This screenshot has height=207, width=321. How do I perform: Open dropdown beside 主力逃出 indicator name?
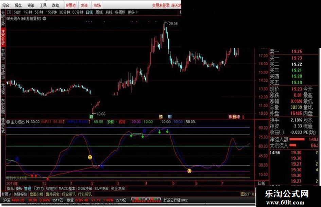pos(8,122)
